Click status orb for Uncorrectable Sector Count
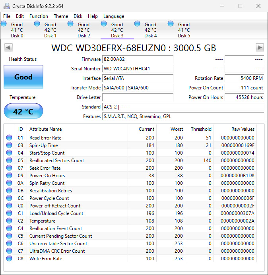The height and width of the screenshot is (275, 268). click(x=9, y=243)
